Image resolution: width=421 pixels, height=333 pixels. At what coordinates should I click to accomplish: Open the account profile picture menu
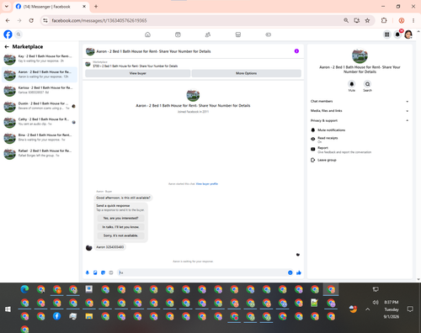[x=408, y=34]
